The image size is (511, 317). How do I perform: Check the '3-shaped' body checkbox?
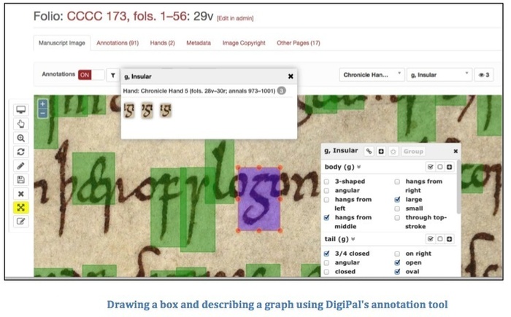[x=326, y=181]
